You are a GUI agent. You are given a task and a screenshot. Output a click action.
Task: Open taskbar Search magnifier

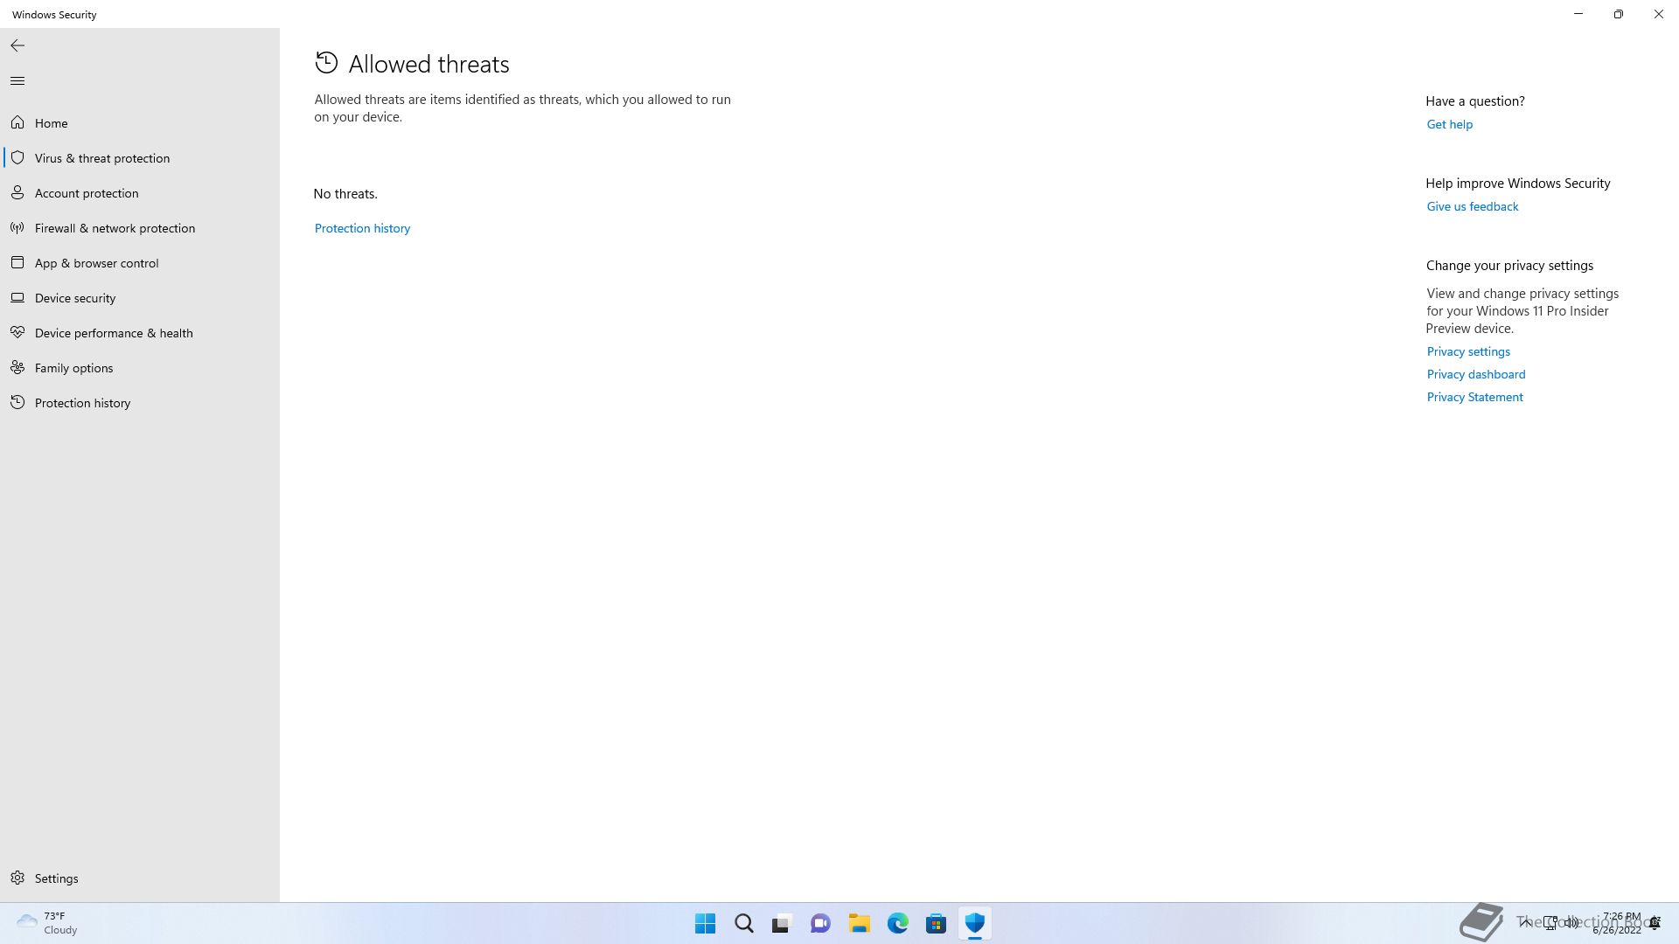click(x=744, y=923)
